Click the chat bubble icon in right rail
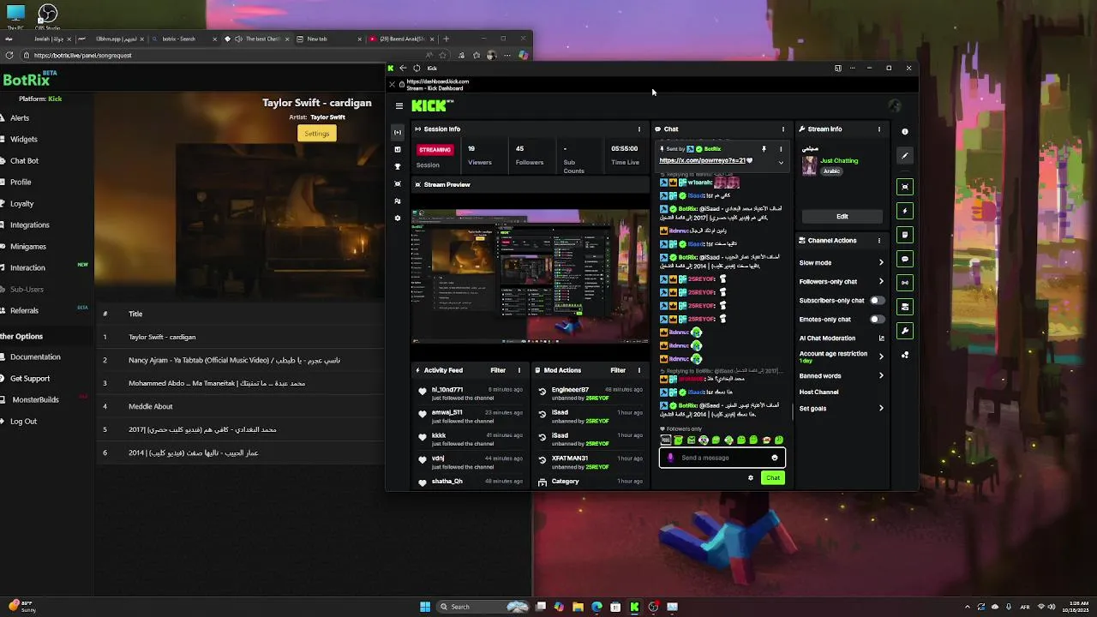The width and height of the screenshot is (1097, 617). 905,259
